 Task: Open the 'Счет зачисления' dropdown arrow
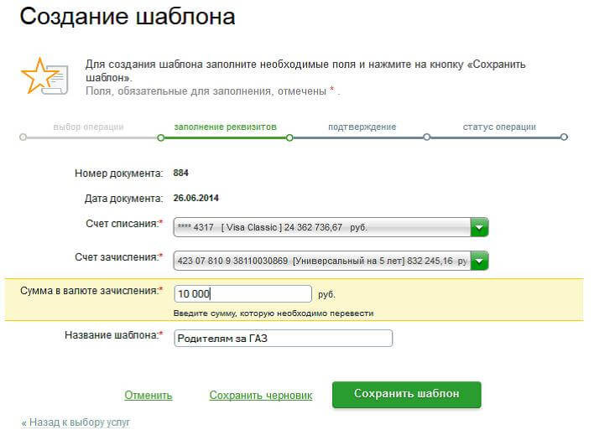[x=479, y=261]
